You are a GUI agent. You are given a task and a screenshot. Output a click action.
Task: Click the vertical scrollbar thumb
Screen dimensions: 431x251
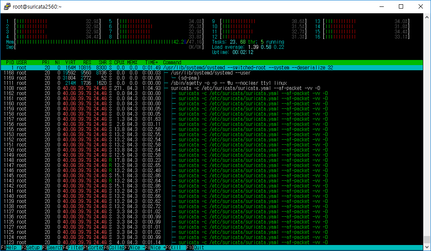(427, 239)
